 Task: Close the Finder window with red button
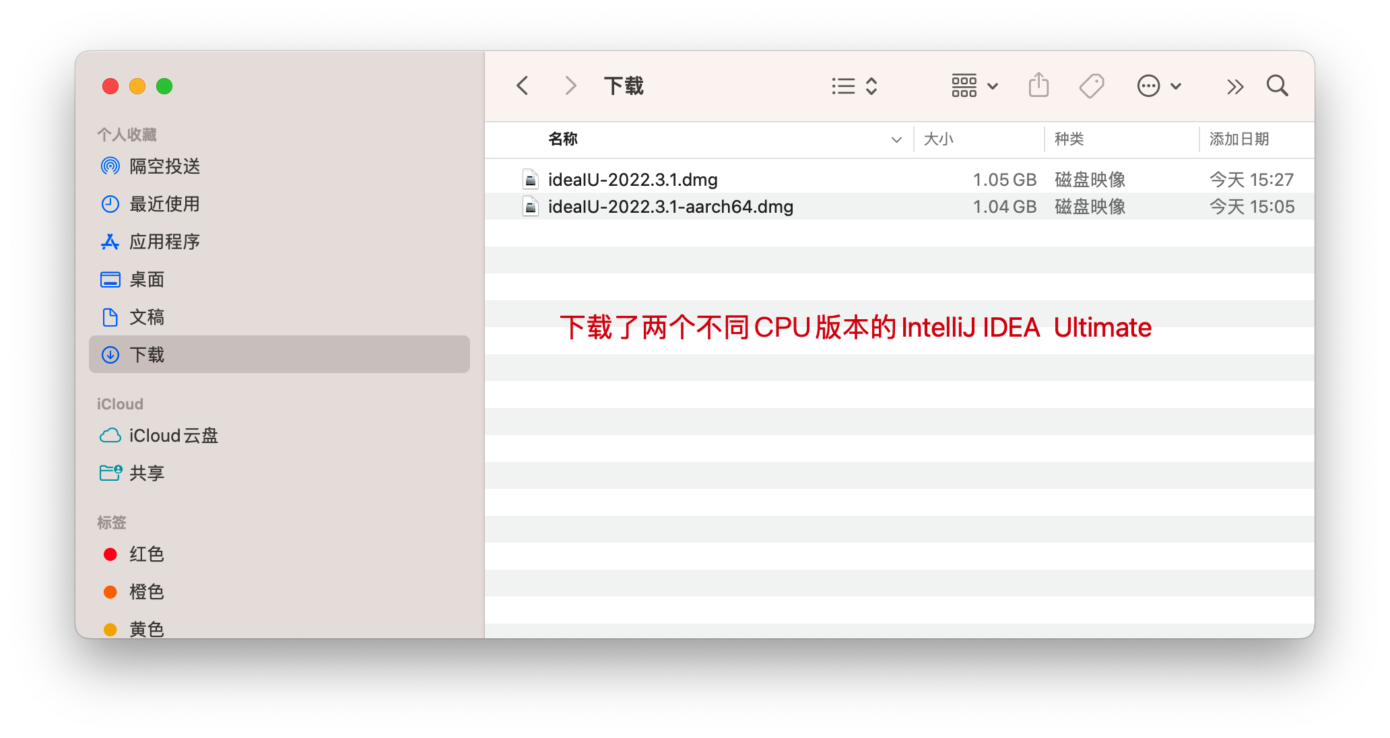coord(110,86)
